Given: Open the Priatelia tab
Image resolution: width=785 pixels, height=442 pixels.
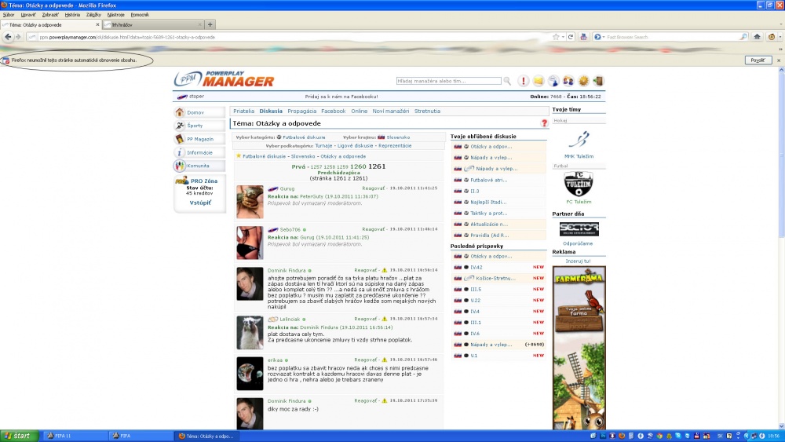Looking at the screenshot, I should point(244,111).
